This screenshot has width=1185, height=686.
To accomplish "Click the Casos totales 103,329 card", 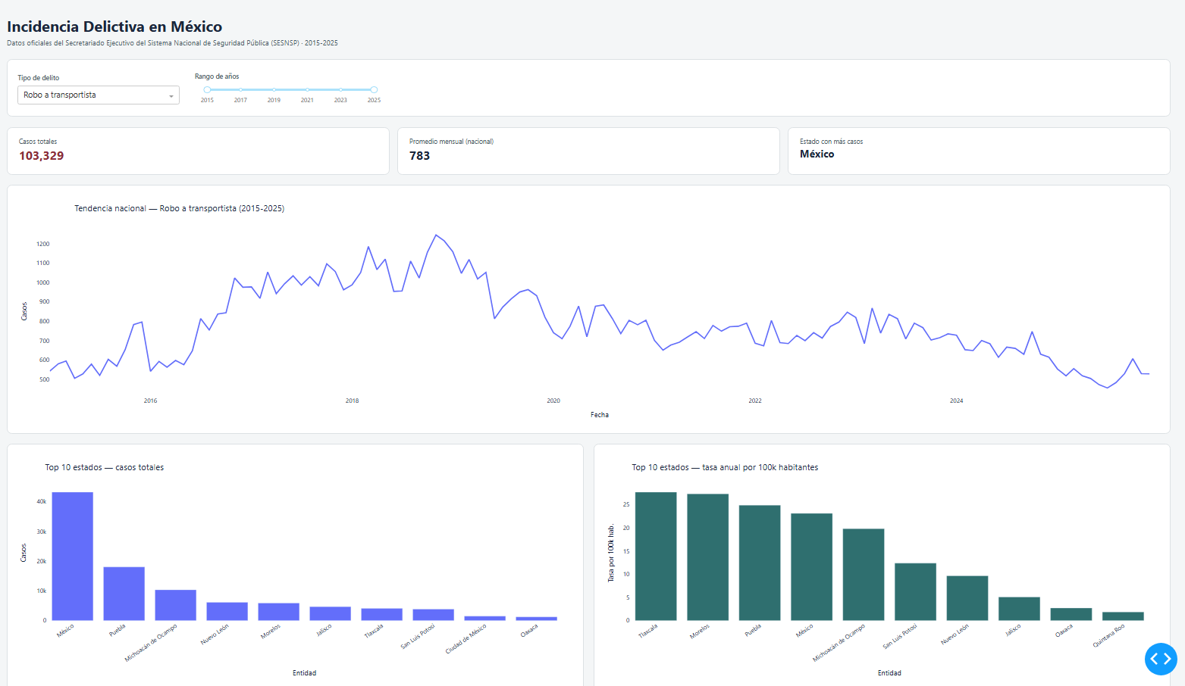I will tap(198, 151).
